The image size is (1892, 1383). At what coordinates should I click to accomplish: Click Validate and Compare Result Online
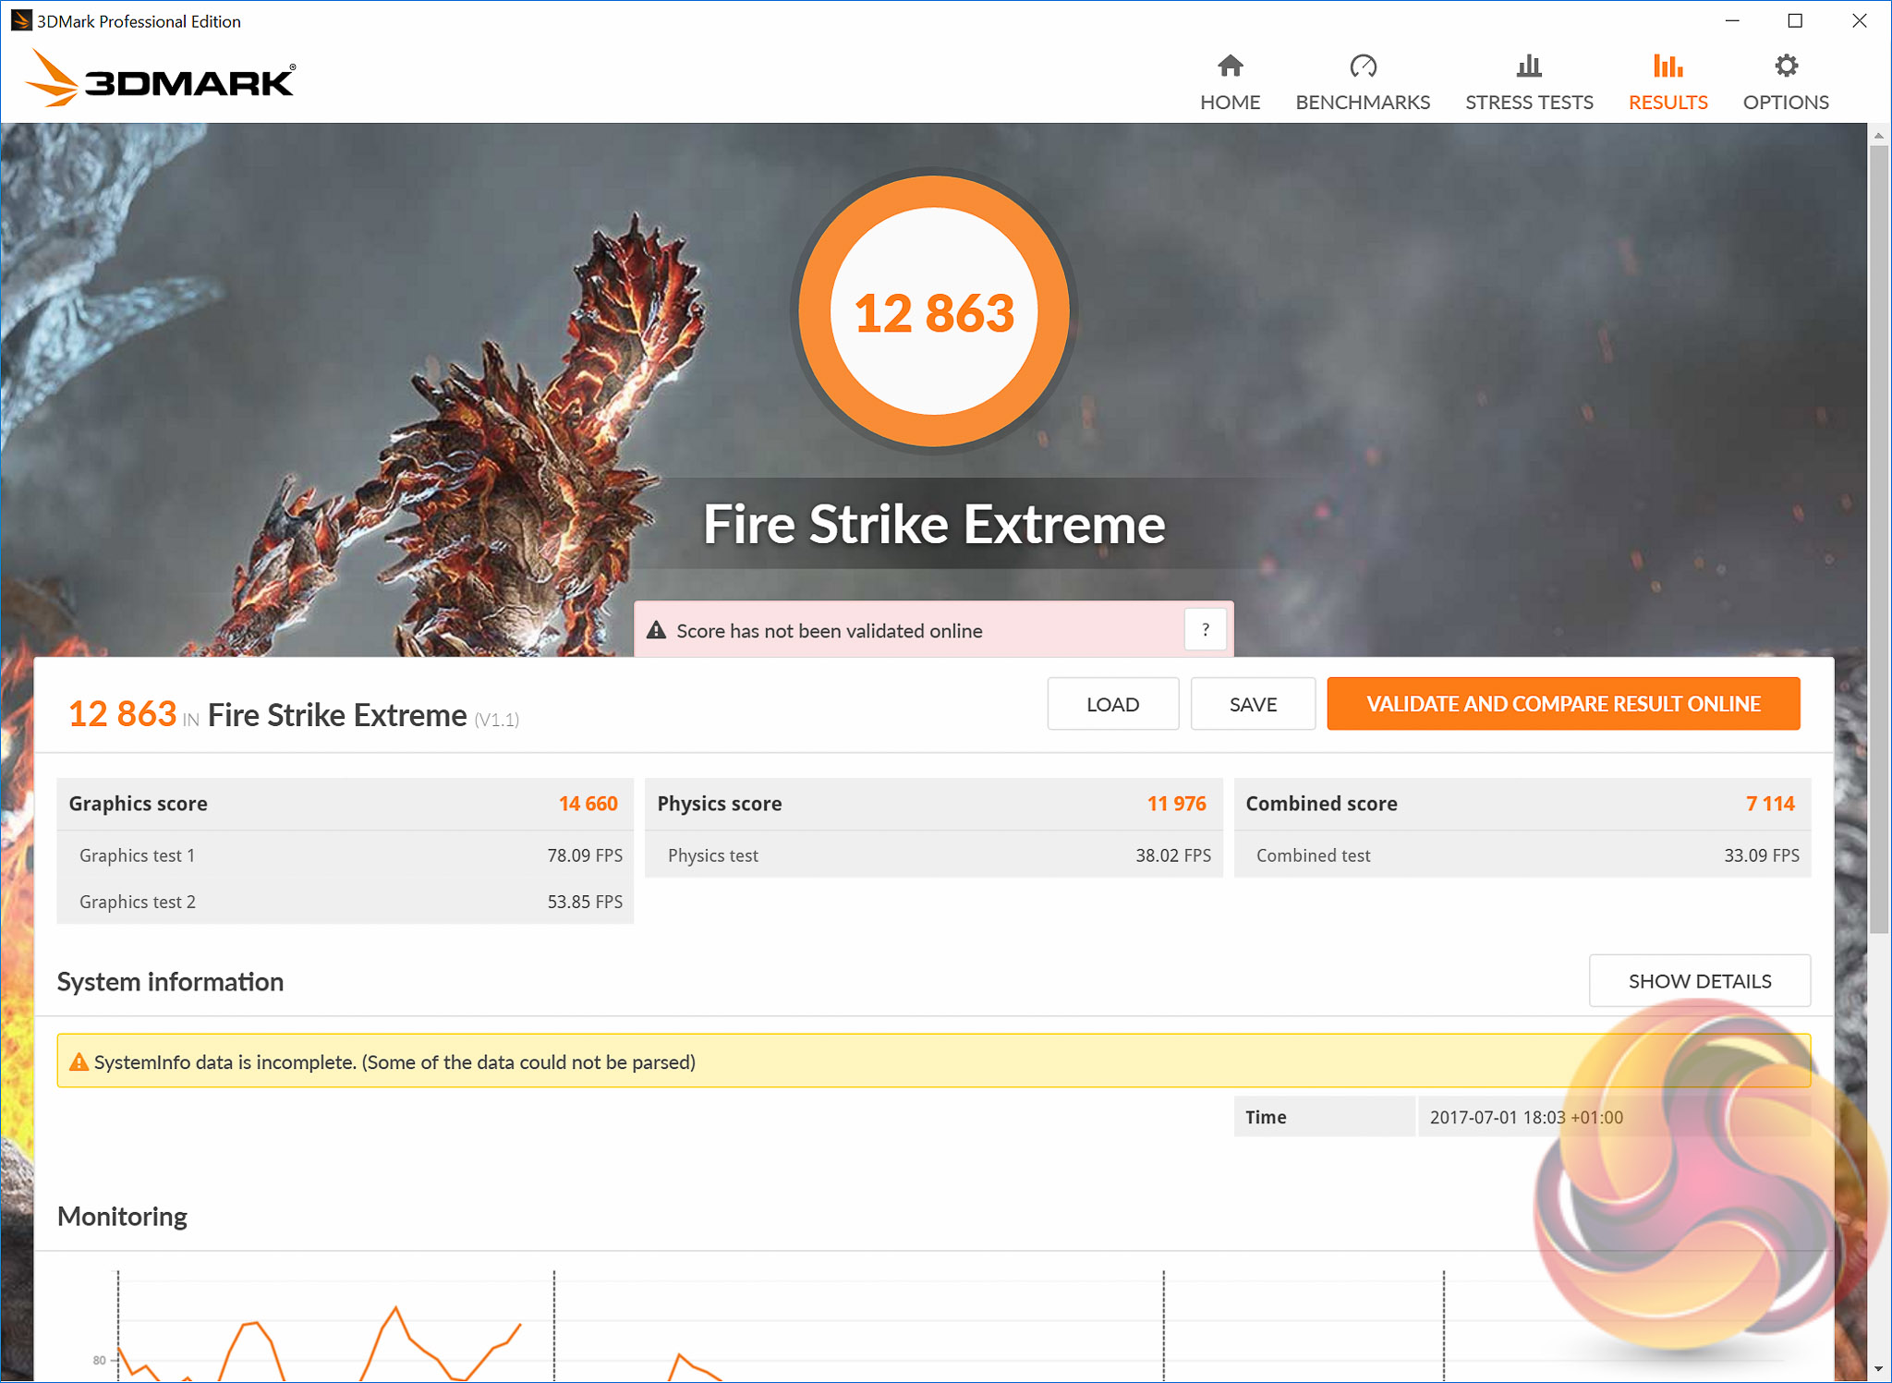coord(1563,704)
